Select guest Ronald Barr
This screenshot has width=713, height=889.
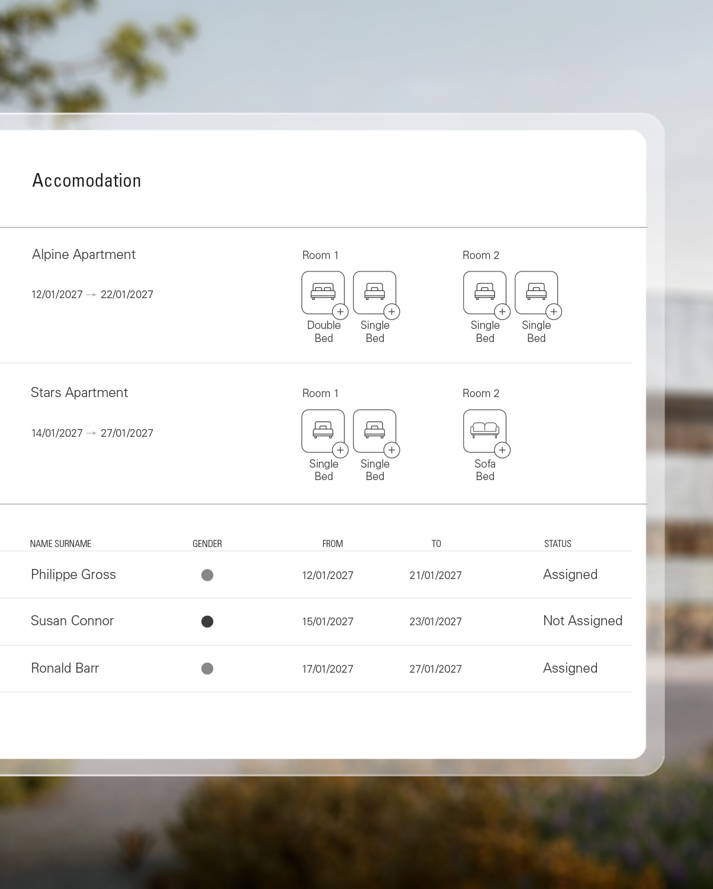[x=65, y=668]
